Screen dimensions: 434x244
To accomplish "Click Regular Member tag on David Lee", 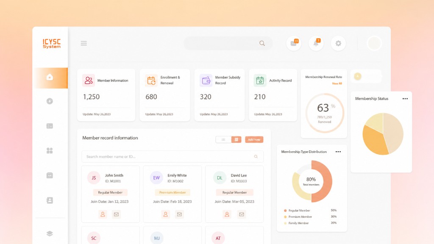I will click(x=234, y=192).
